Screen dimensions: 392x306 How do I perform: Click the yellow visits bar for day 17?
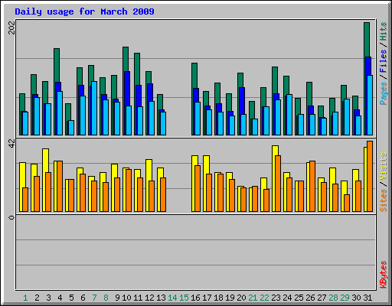pos(207,164)
